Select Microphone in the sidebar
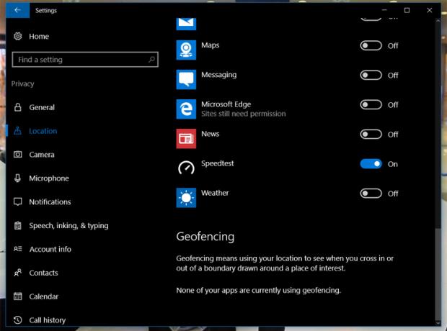Viewport: 447px width, 331px height. pos(48,178)
